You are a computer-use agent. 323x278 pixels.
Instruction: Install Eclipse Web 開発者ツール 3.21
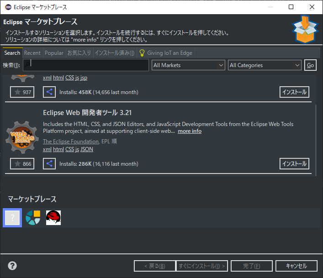pyautogui.click(x=294, y=164)
